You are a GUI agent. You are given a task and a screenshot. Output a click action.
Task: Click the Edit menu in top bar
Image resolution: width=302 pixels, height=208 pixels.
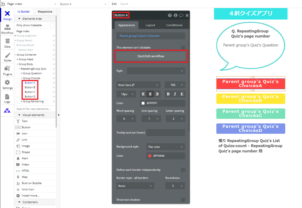(x=114, y=4)
